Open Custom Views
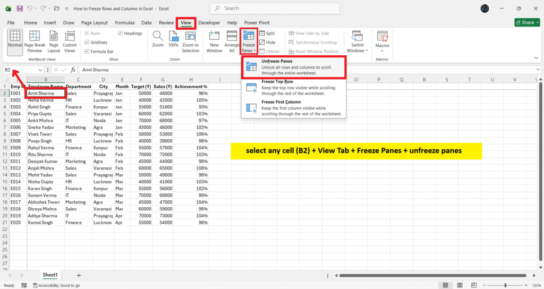 click(70, 42)
